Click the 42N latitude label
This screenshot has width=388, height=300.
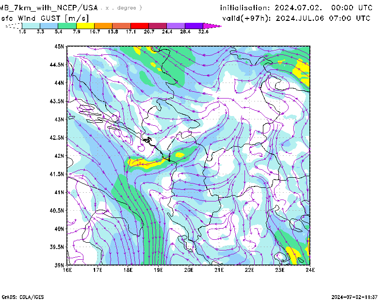(x=59, y=156)
